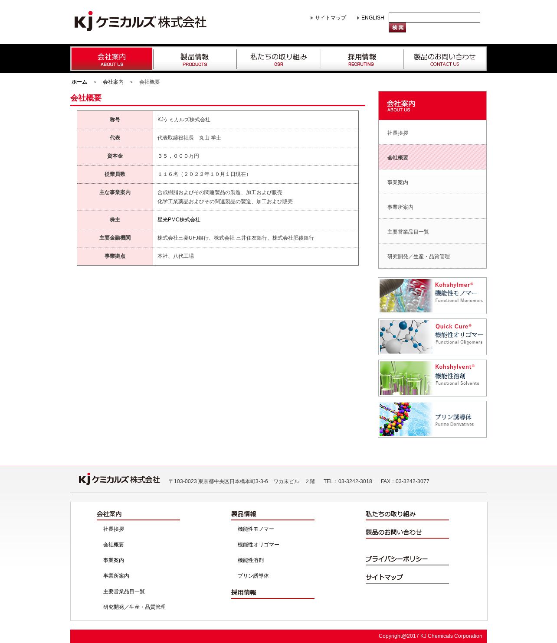This screenshot has width=557, height=643.
Task: Click the footer KJ Chemicals logo
Action: coord(119,479)
